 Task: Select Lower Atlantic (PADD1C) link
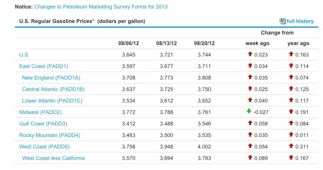pyautogui.click(x=52, y=101)
